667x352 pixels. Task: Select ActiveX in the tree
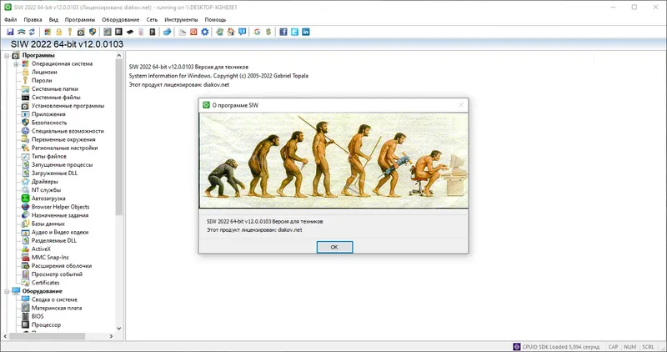tap(41, 249)
